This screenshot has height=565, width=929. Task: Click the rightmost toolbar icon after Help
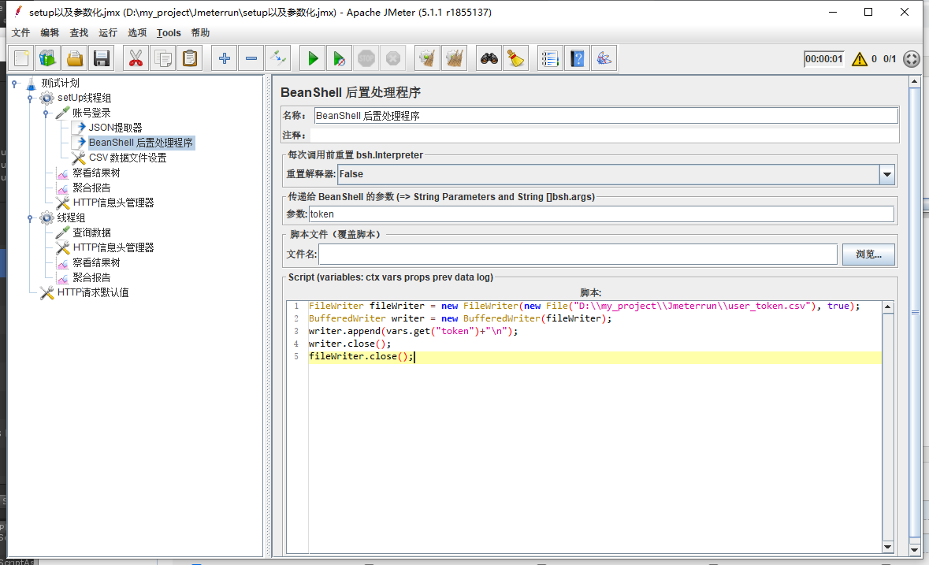[x=604, y=58]
